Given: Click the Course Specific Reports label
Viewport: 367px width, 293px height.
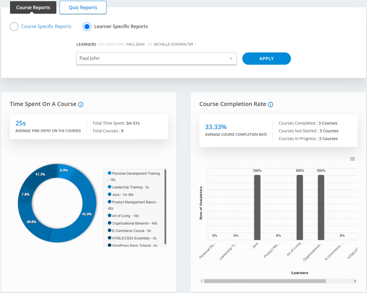Looking at the screenshot, I should tap(46, 27).
